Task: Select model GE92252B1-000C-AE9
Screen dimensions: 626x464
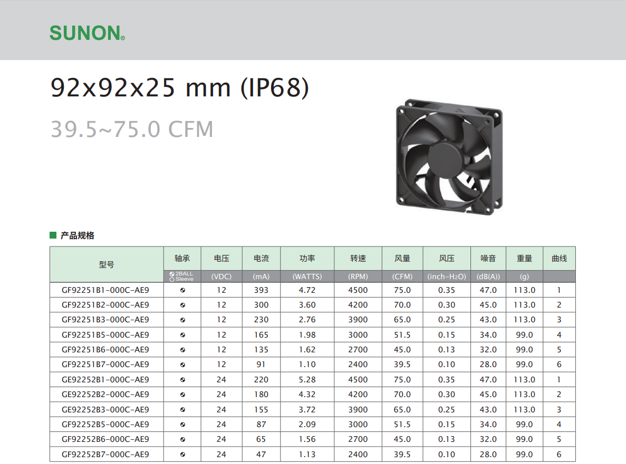Action: point(105,380)
